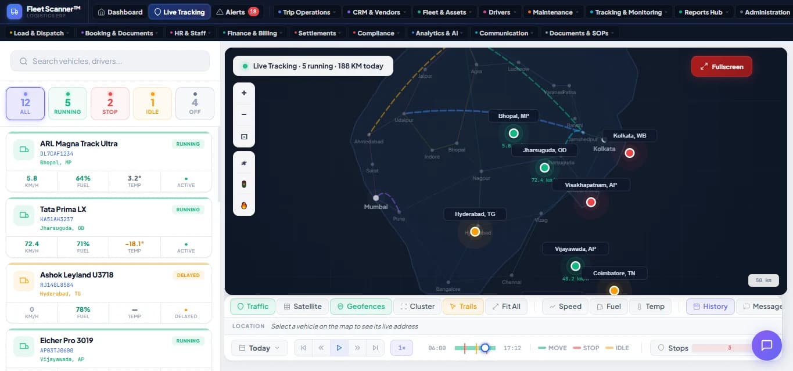The image size is (793, 371).
Task: Toggle the Geofences overlay
Action: (361, 307)
